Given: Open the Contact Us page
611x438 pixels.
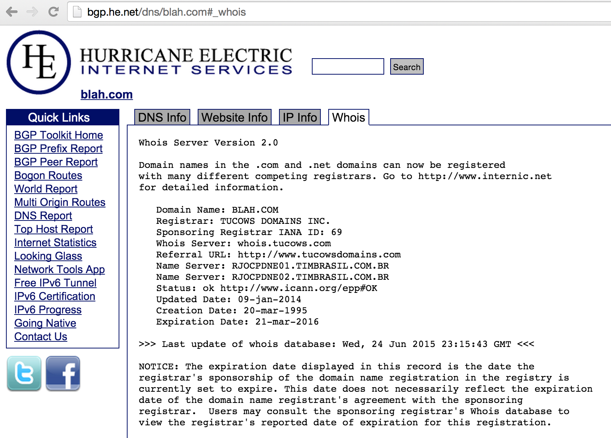Looking at the screenshot, I should pyautogui.click(x=40, y=337).
